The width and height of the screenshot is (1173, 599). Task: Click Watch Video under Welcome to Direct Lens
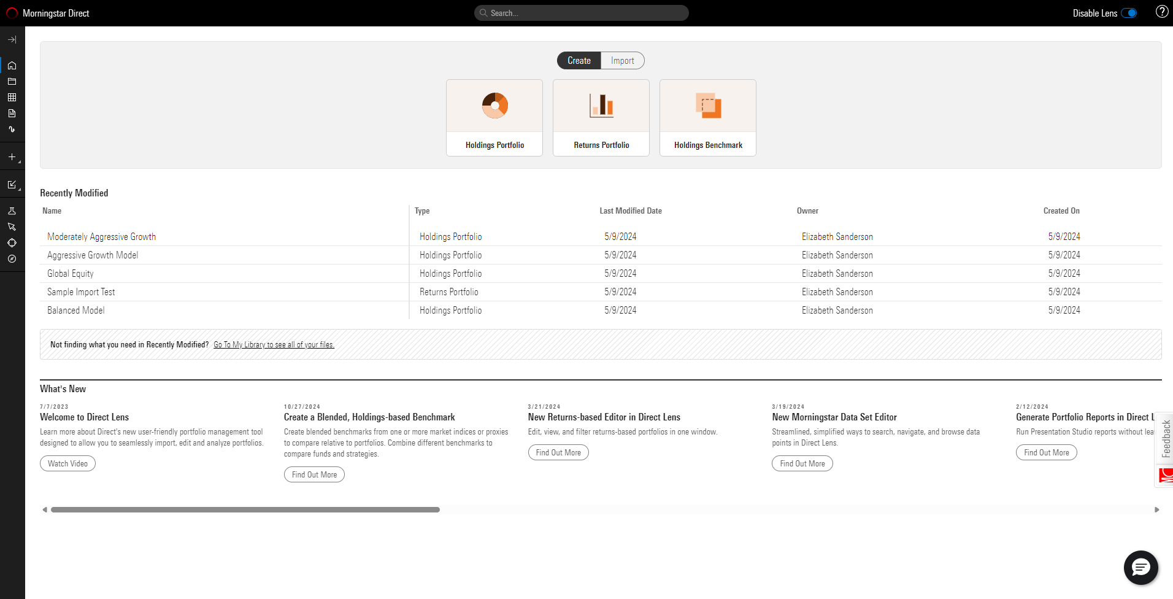[x=67, y=463]
